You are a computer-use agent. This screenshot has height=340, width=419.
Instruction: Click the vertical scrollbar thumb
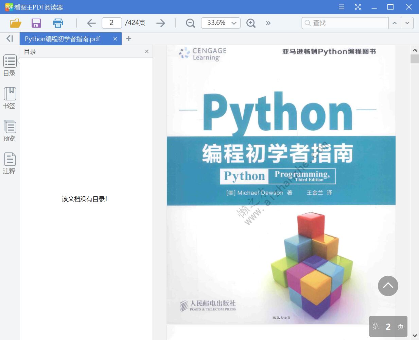[x=415, y=59]
